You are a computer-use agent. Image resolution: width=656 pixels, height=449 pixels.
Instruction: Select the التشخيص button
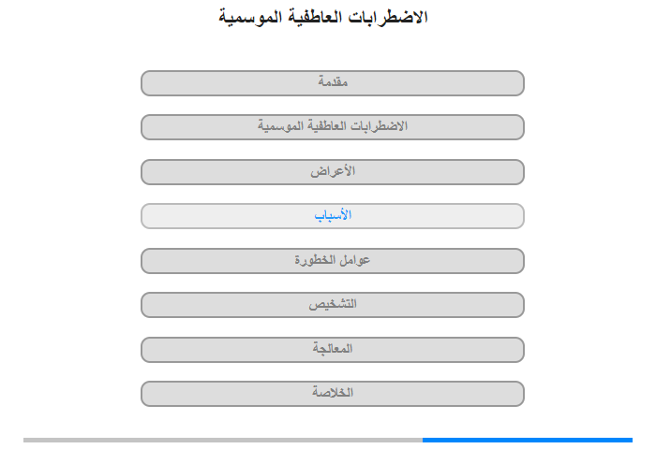coord(333,305)
